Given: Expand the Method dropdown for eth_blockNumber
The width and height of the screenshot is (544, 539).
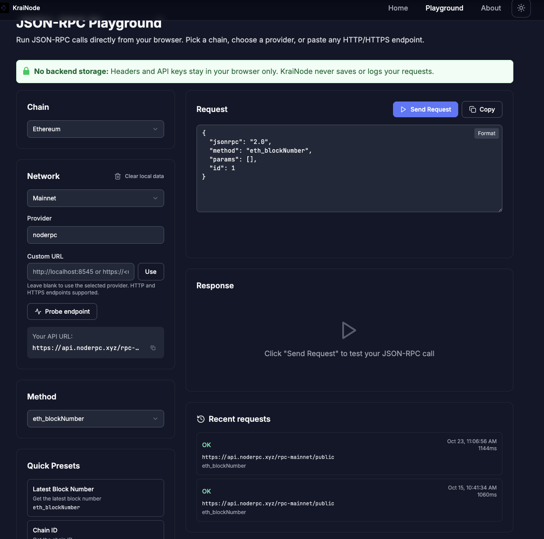Looking at the screenshot, I should click(95, 419).
